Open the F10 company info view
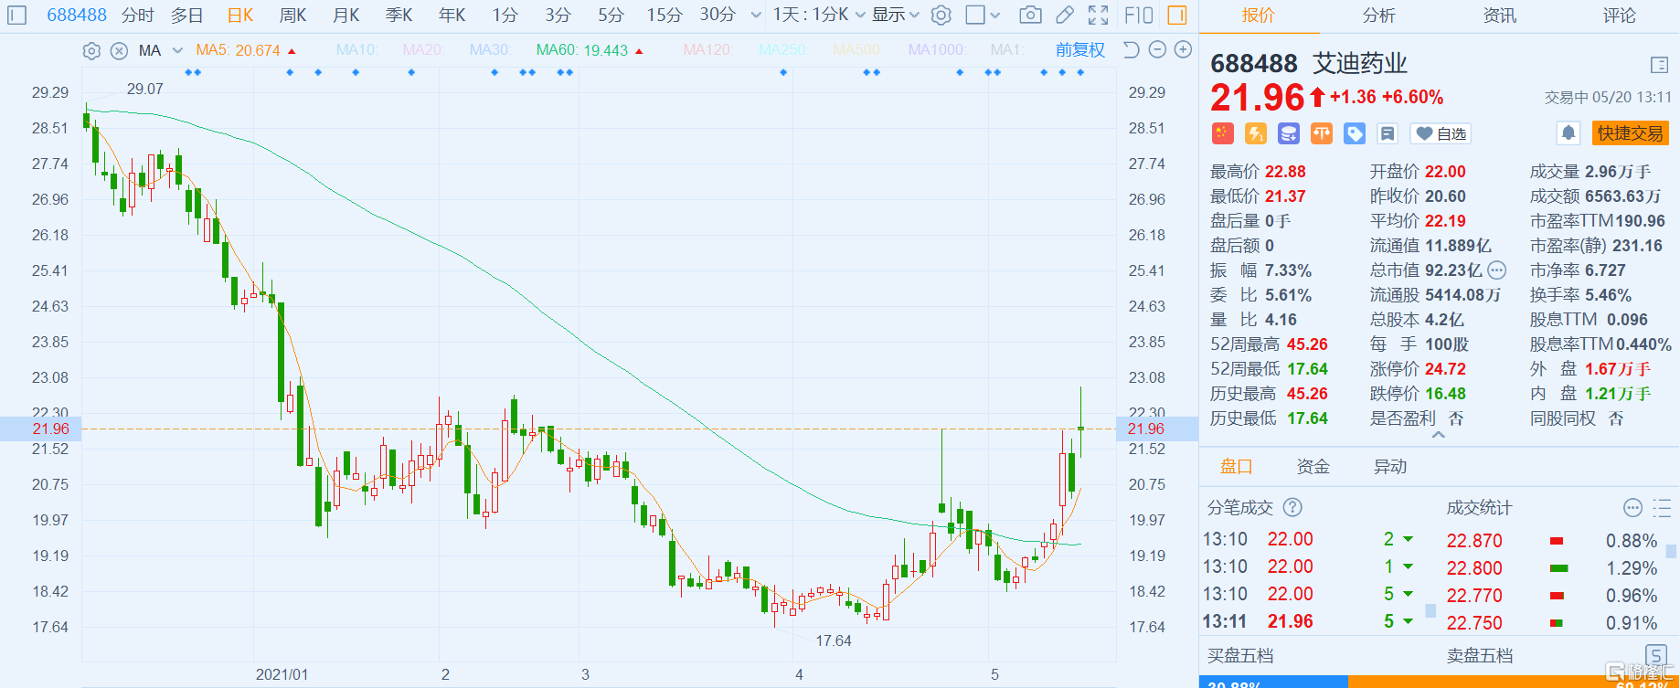The image size is (1680, 688). pyautogui.click(x=1139, y=15)
